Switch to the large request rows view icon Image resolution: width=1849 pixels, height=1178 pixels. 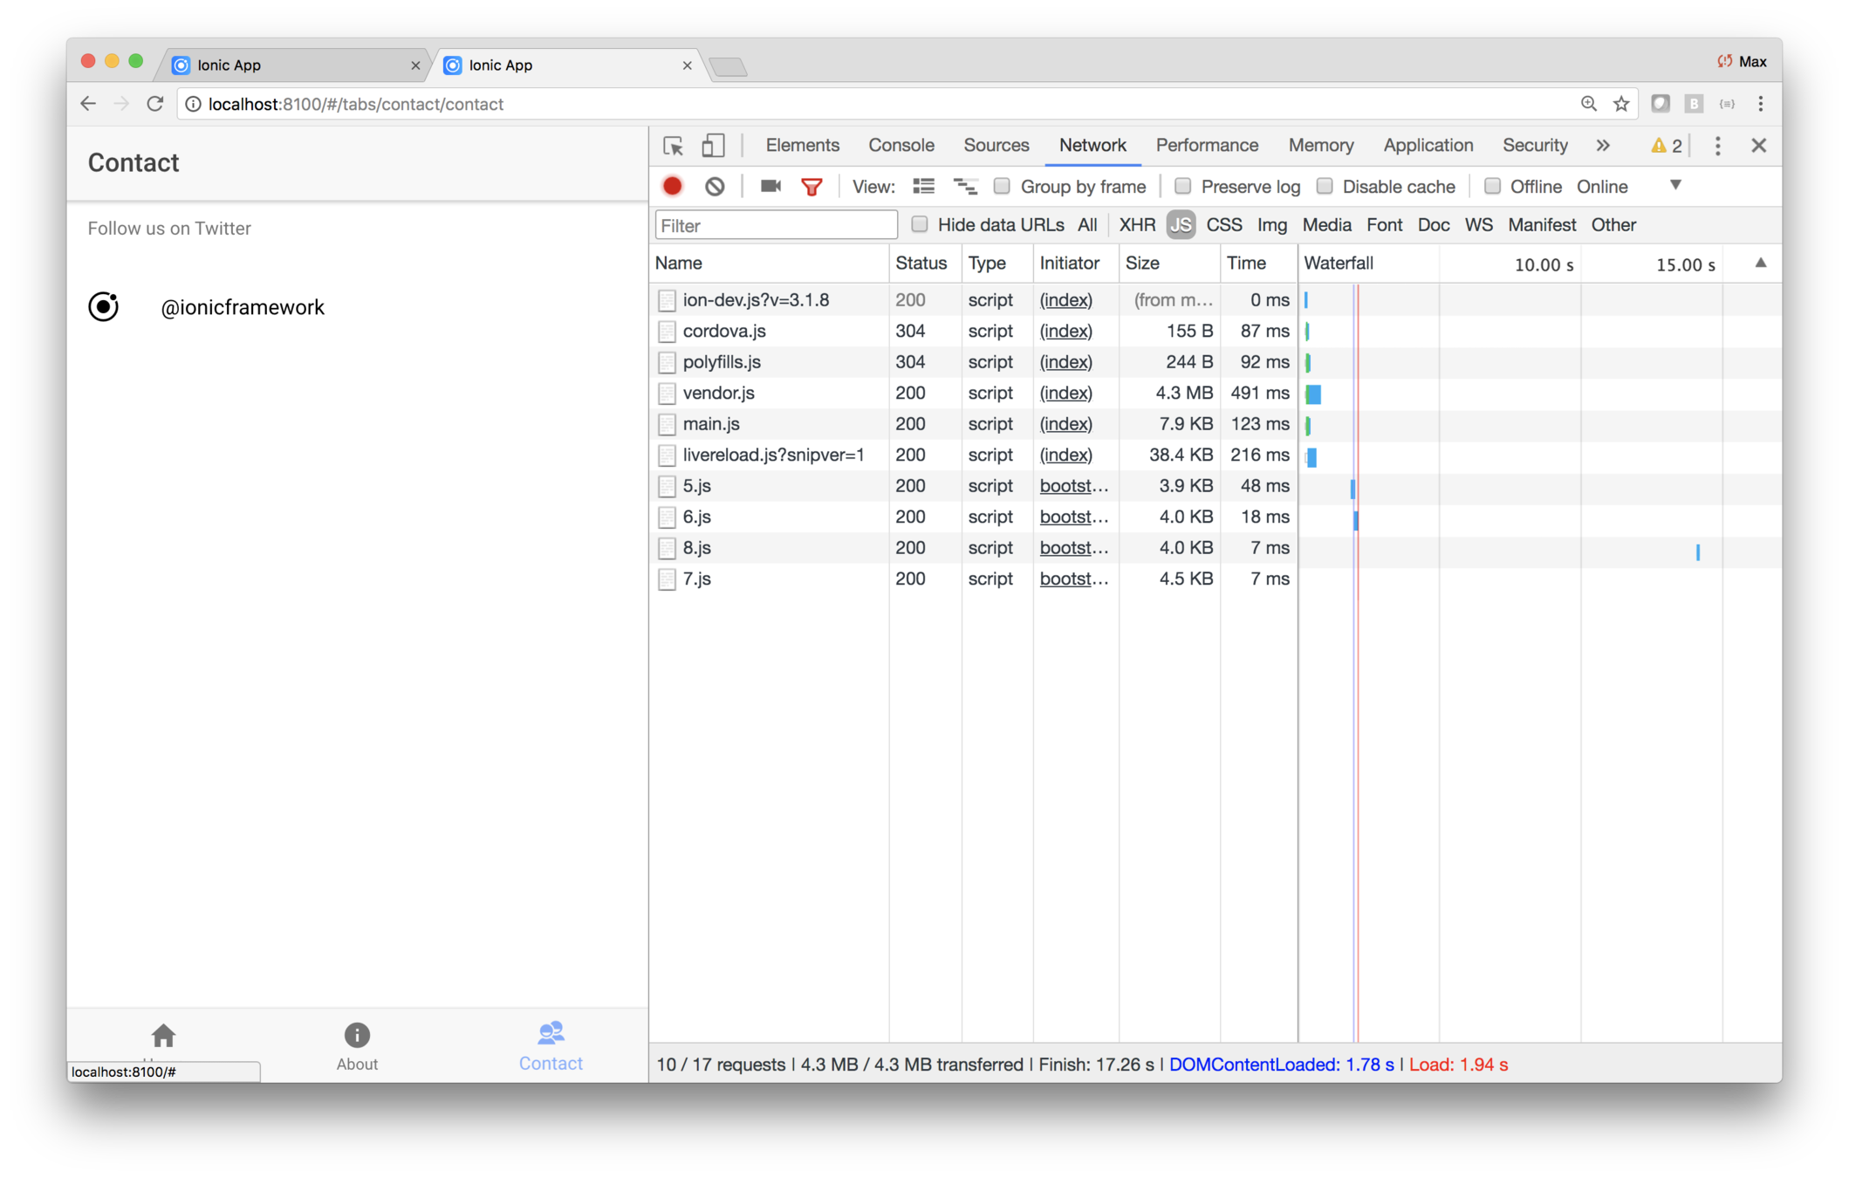pos(923,187)
